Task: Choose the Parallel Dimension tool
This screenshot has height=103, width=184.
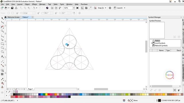Action: pyautogui.click(x=2, y=61)
